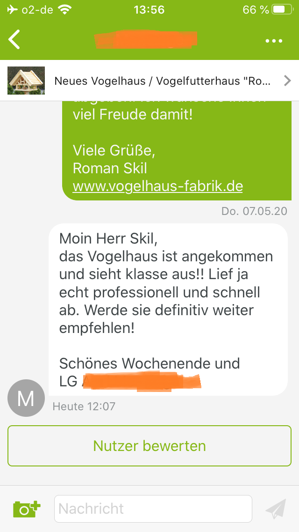This screenshot has height=532, width=299.
Task: Expand listing details via right chevron
Action: click(287, 81)
